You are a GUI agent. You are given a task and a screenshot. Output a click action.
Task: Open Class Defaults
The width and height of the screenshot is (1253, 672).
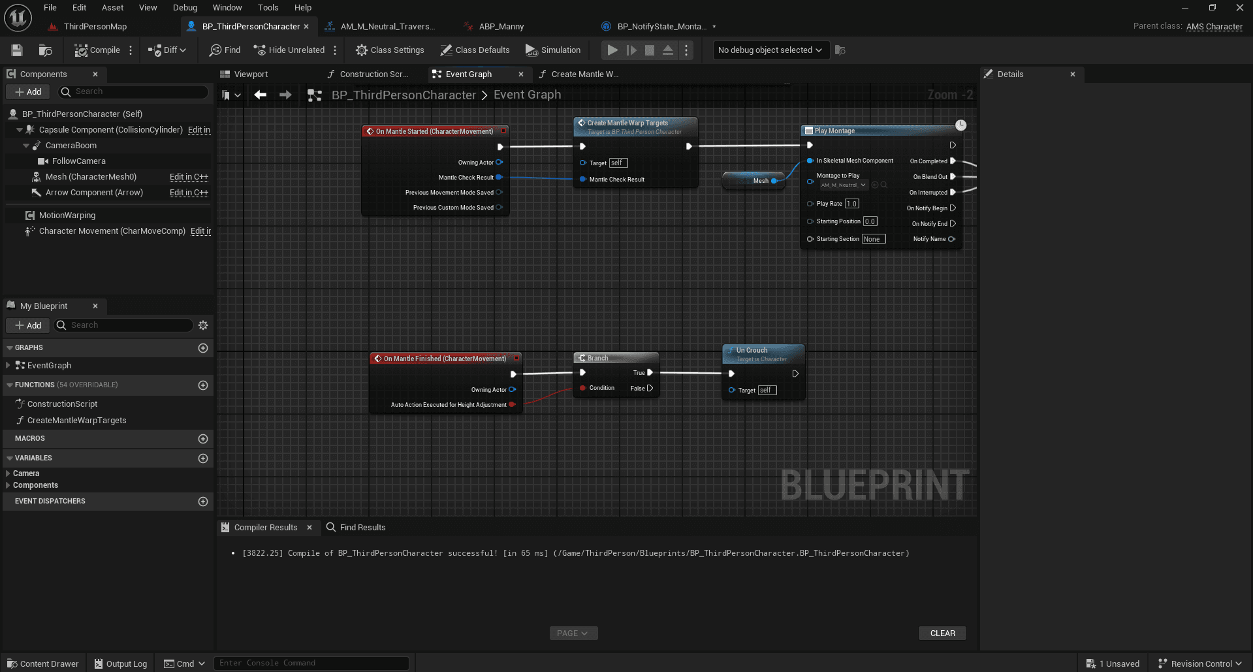click(475, 50)
